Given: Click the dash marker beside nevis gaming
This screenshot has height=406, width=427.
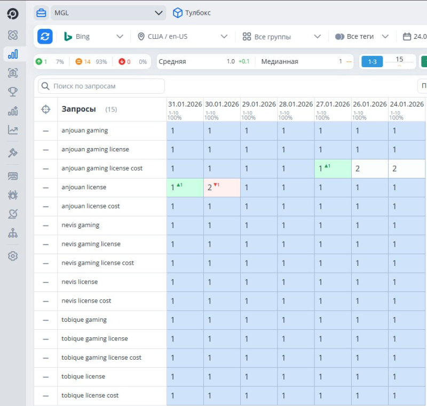Looking at the screenshot, I should (x=46, y=225).
